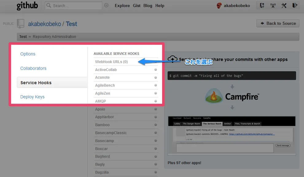Viewport: 304px width, 177px height.
Task: Open the notifications broadcast icon
Action: click(x=273, y=6)
